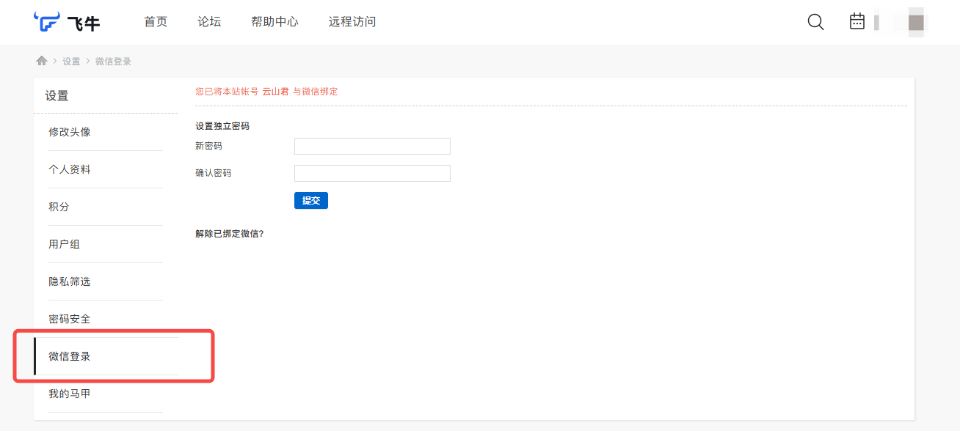The image size is (960, 431).
Task: Open the search magnifier icon
Action: tap(815, 22)
